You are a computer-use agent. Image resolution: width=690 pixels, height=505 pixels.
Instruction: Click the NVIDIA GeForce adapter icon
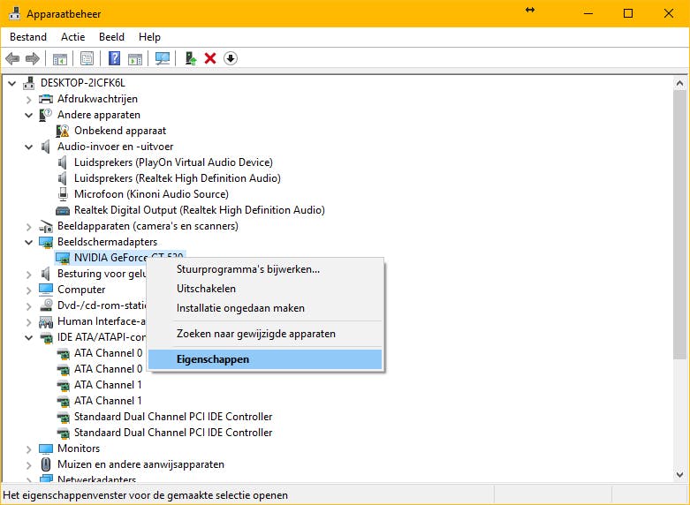(x=63, y=258)
